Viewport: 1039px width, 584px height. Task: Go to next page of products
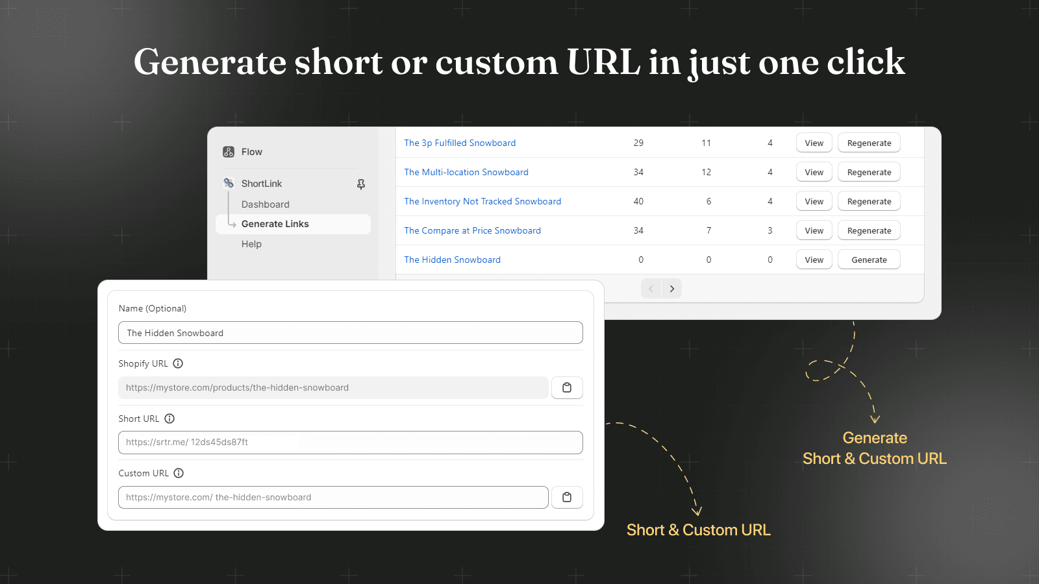point(672,289)
